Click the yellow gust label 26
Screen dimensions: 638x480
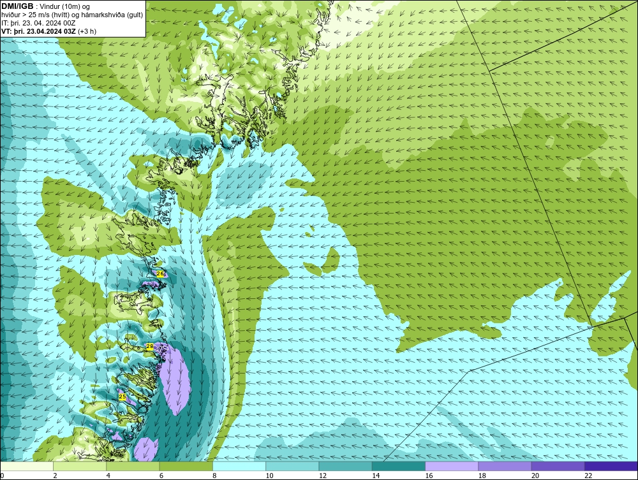tap(160, 274)
